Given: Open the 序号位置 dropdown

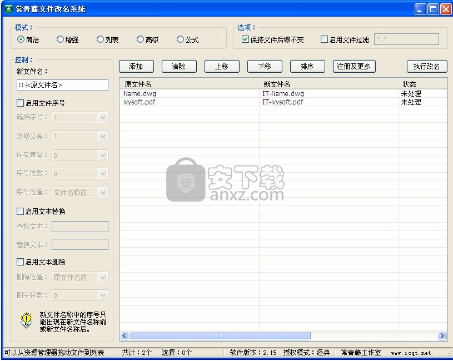Looking at the screenshot, I should (x=103, y=193).
